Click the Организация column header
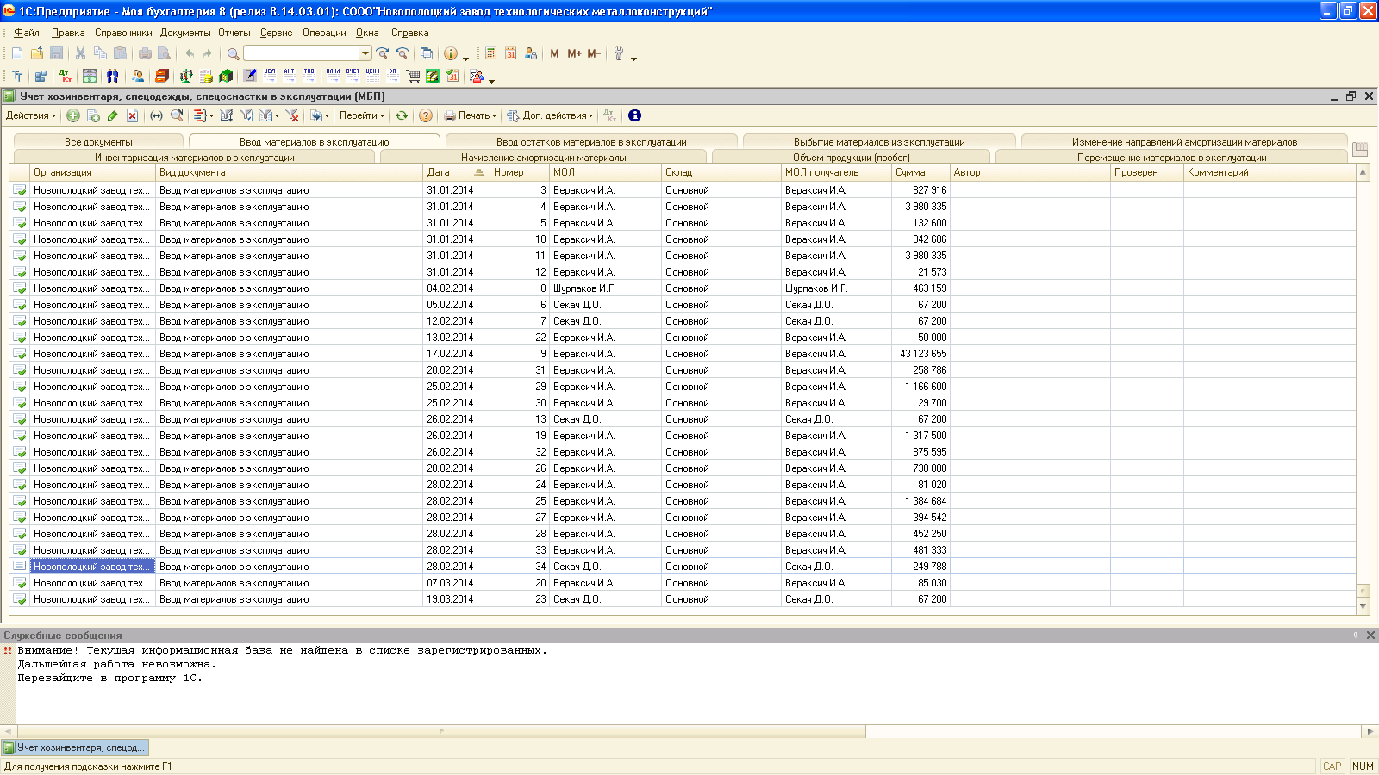The height and width of the screenshot is (775, 1379). (92, 172)
